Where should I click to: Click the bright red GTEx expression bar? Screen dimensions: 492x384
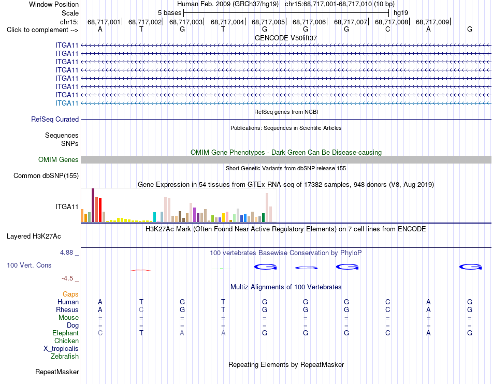[x=100, y=210]
